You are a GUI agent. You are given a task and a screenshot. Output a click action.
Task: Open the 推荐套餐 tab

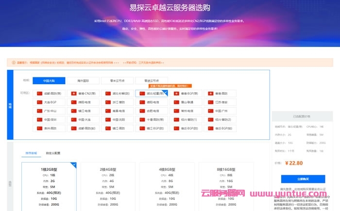pos(31,153)
